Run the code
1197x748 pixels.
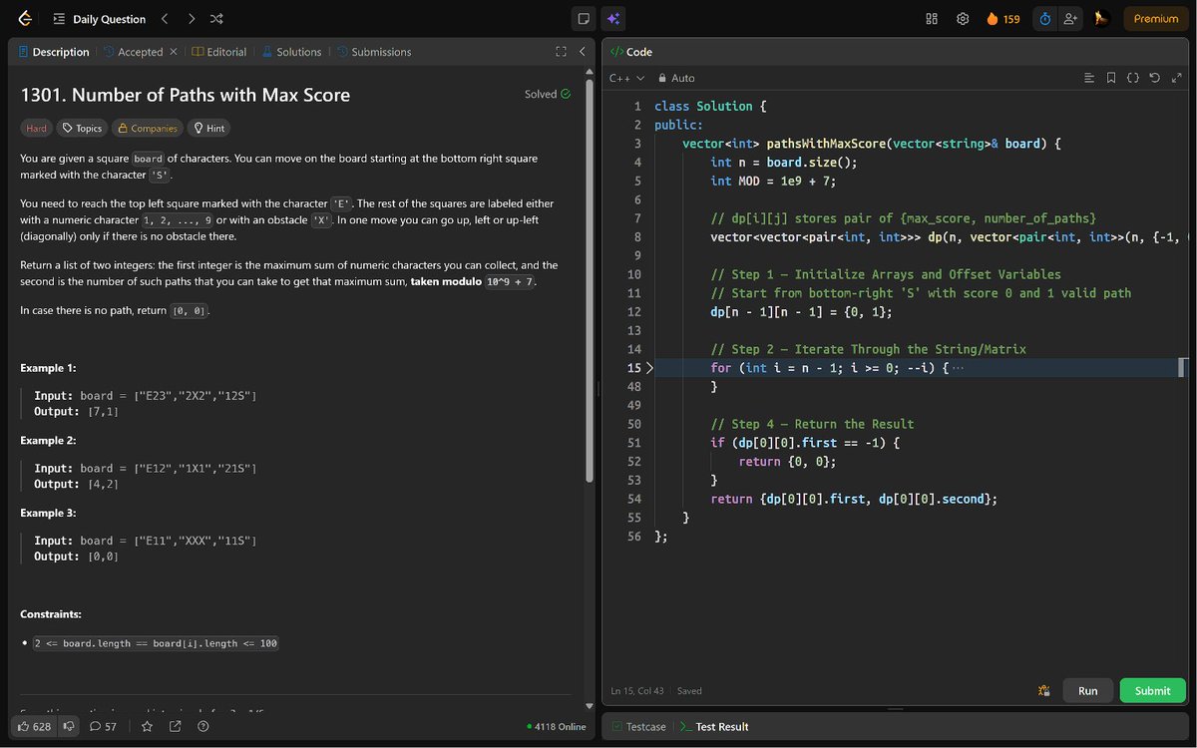pyautogui.click(x=1087, y=690)
